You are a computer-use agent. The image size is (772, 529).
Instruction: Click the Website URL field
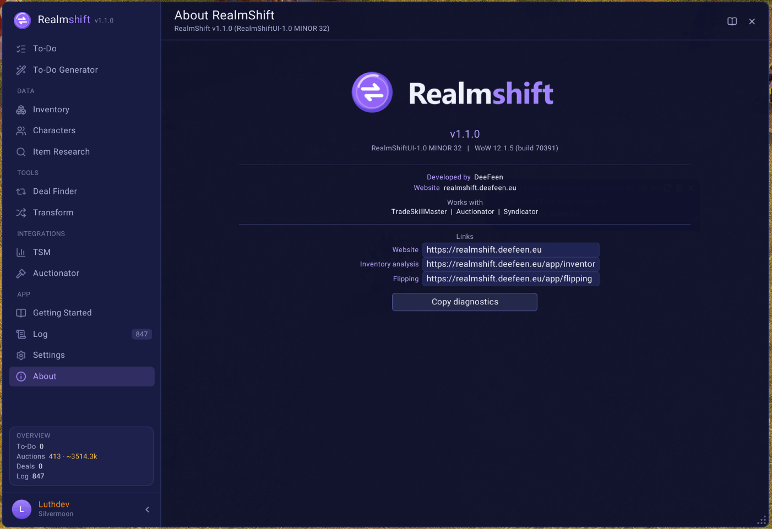point(511,250)
